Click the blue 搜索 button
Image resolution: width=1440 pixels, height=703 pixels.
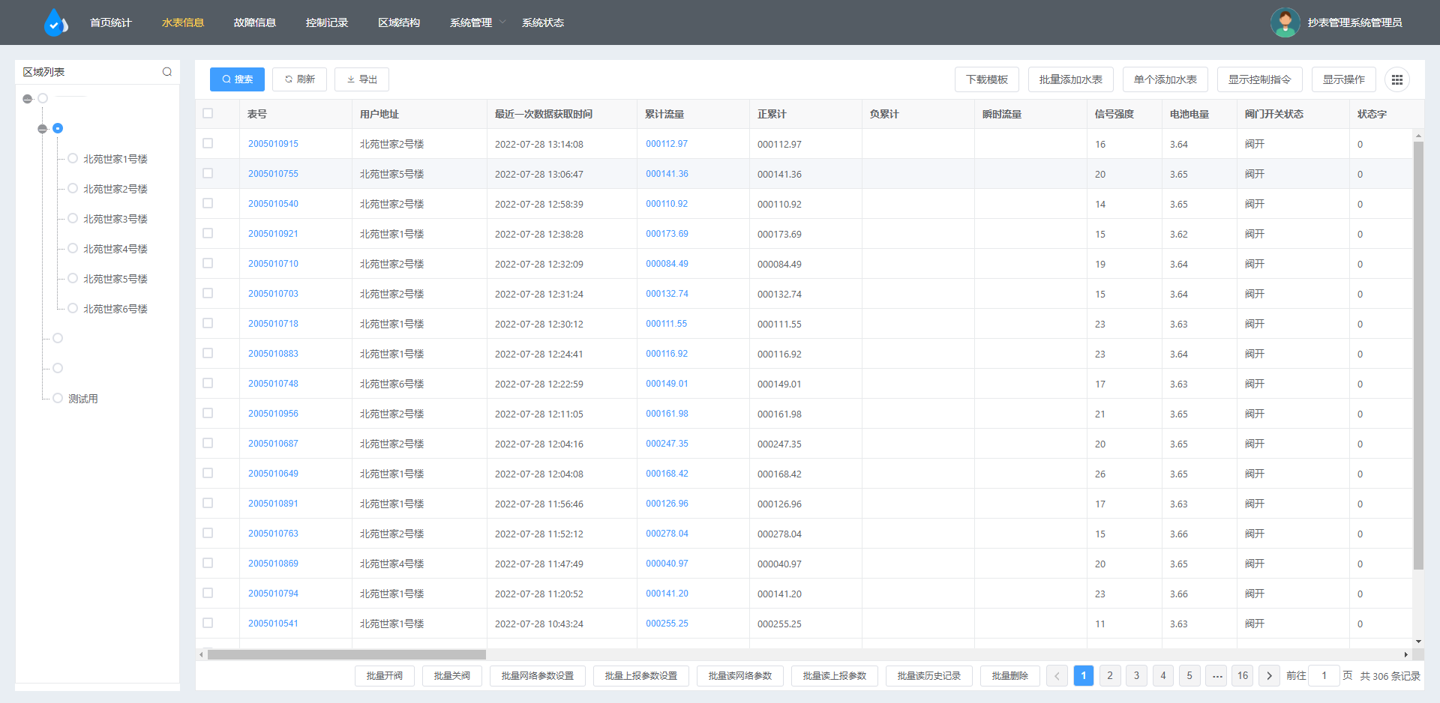237,79
